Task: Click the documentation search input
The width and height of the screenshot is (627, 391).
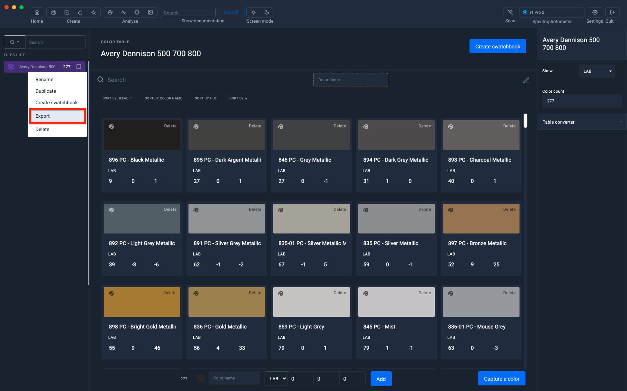Action: coord(188,12)
